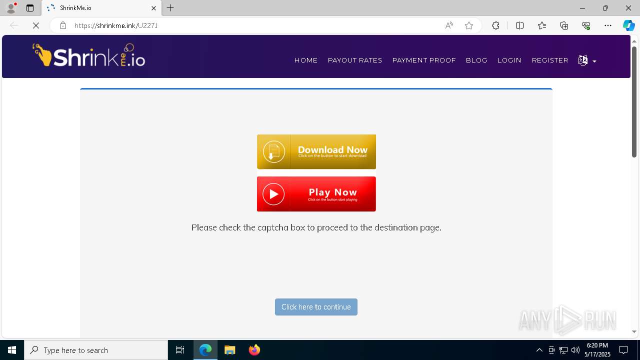Open the REGISTER page
Image resolution: width=640 pixels, height=360 pixels.
pyautogui.click(x=550, y=60)
